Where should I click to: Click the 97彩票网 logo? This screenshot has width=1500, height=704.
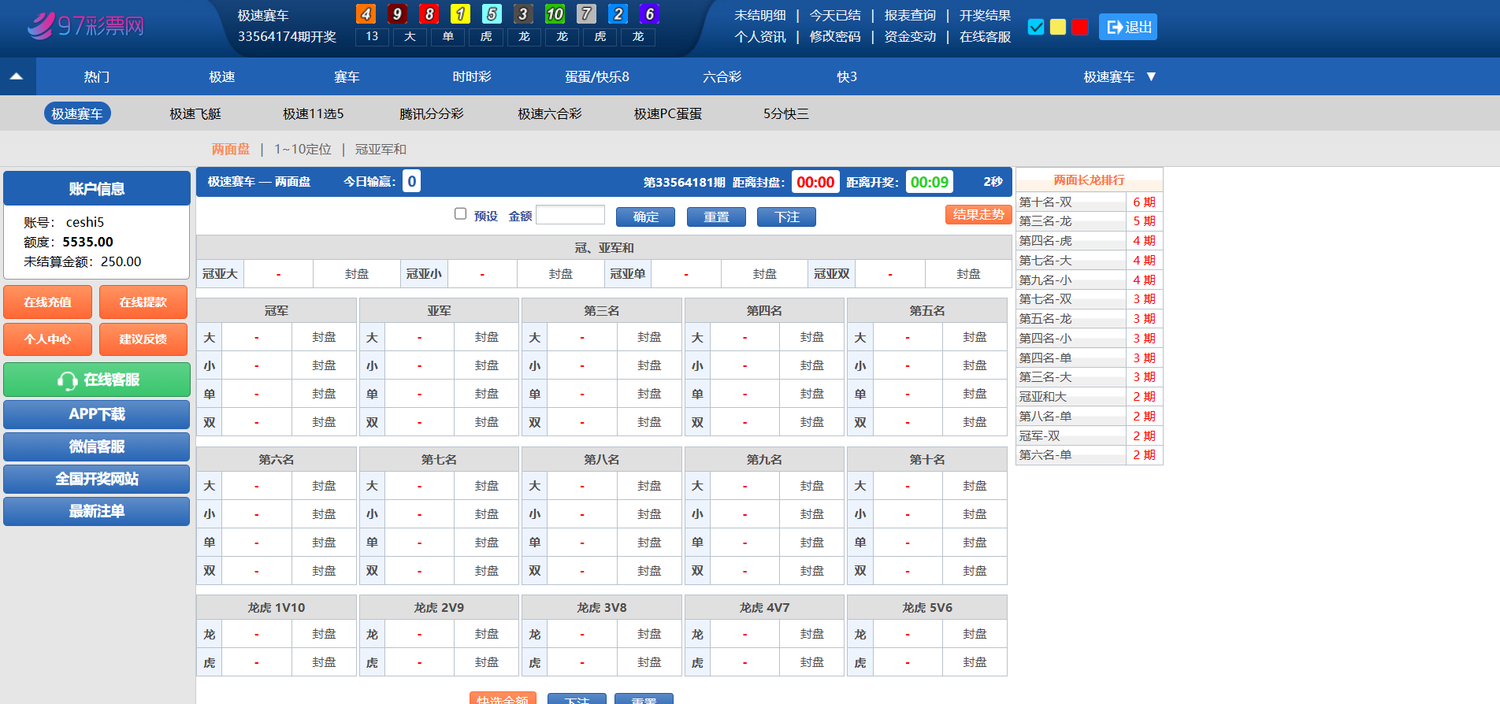(85, 26)
